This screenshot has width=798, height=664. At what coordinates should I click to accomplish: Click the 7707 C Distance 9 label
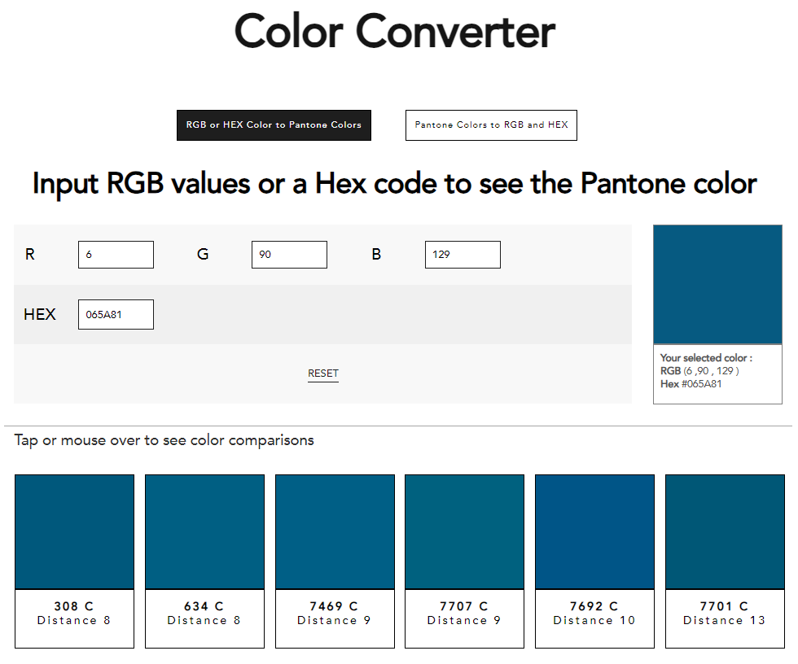click(464, 614)
